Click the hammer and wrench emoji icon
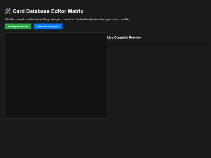Image resolution: width=211 pixels, height=158 pixels. 8,11
